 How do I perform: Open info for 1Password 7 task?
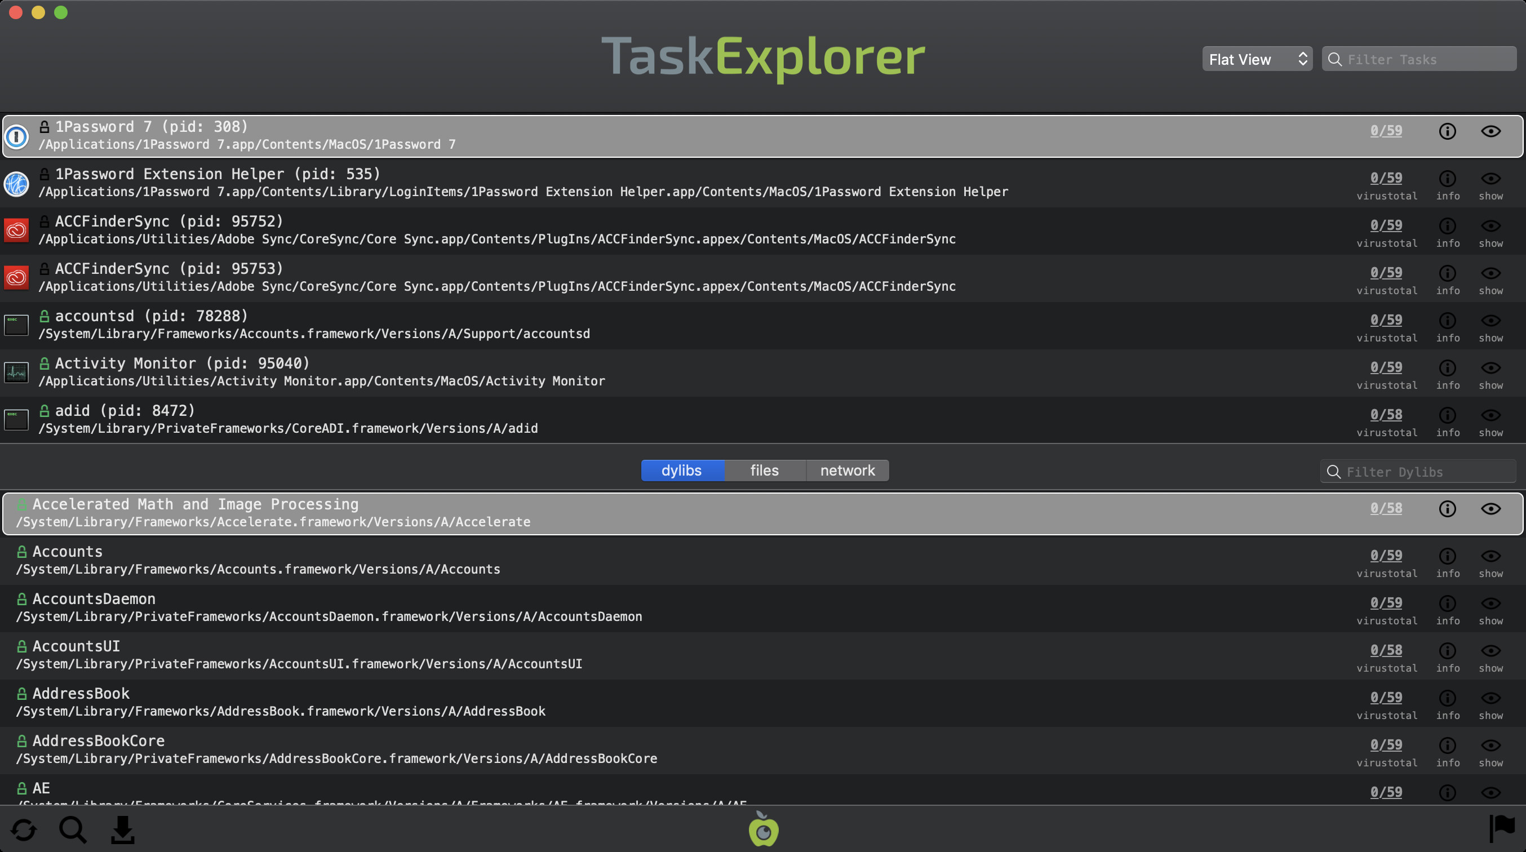tap(1447, 131)
